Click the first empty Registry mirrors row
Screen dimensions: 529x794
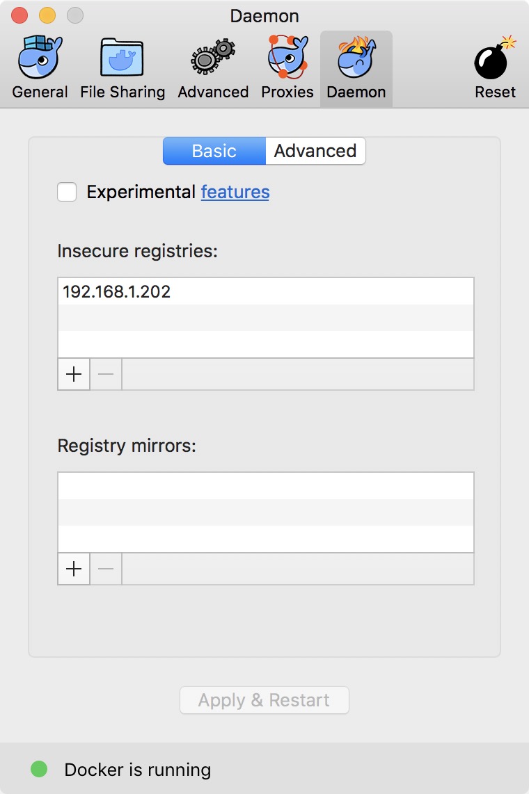click(266, 485)
